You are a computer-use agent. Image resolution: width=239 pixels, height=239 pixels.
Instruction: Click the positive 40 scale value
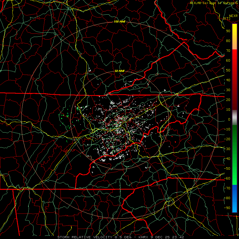(x=228, y=80)
